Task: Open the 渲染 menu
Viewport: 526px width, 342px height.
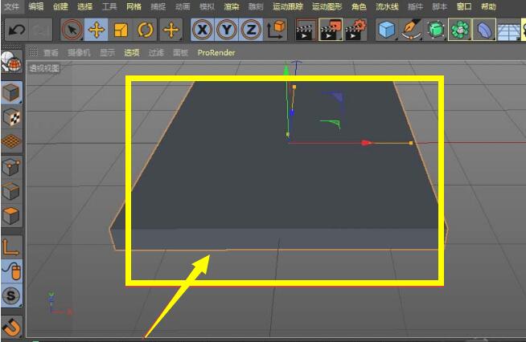Action: [x=231, y=6]
